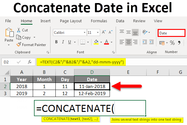
Task: Select row 2 header
Action: [5, 86]
